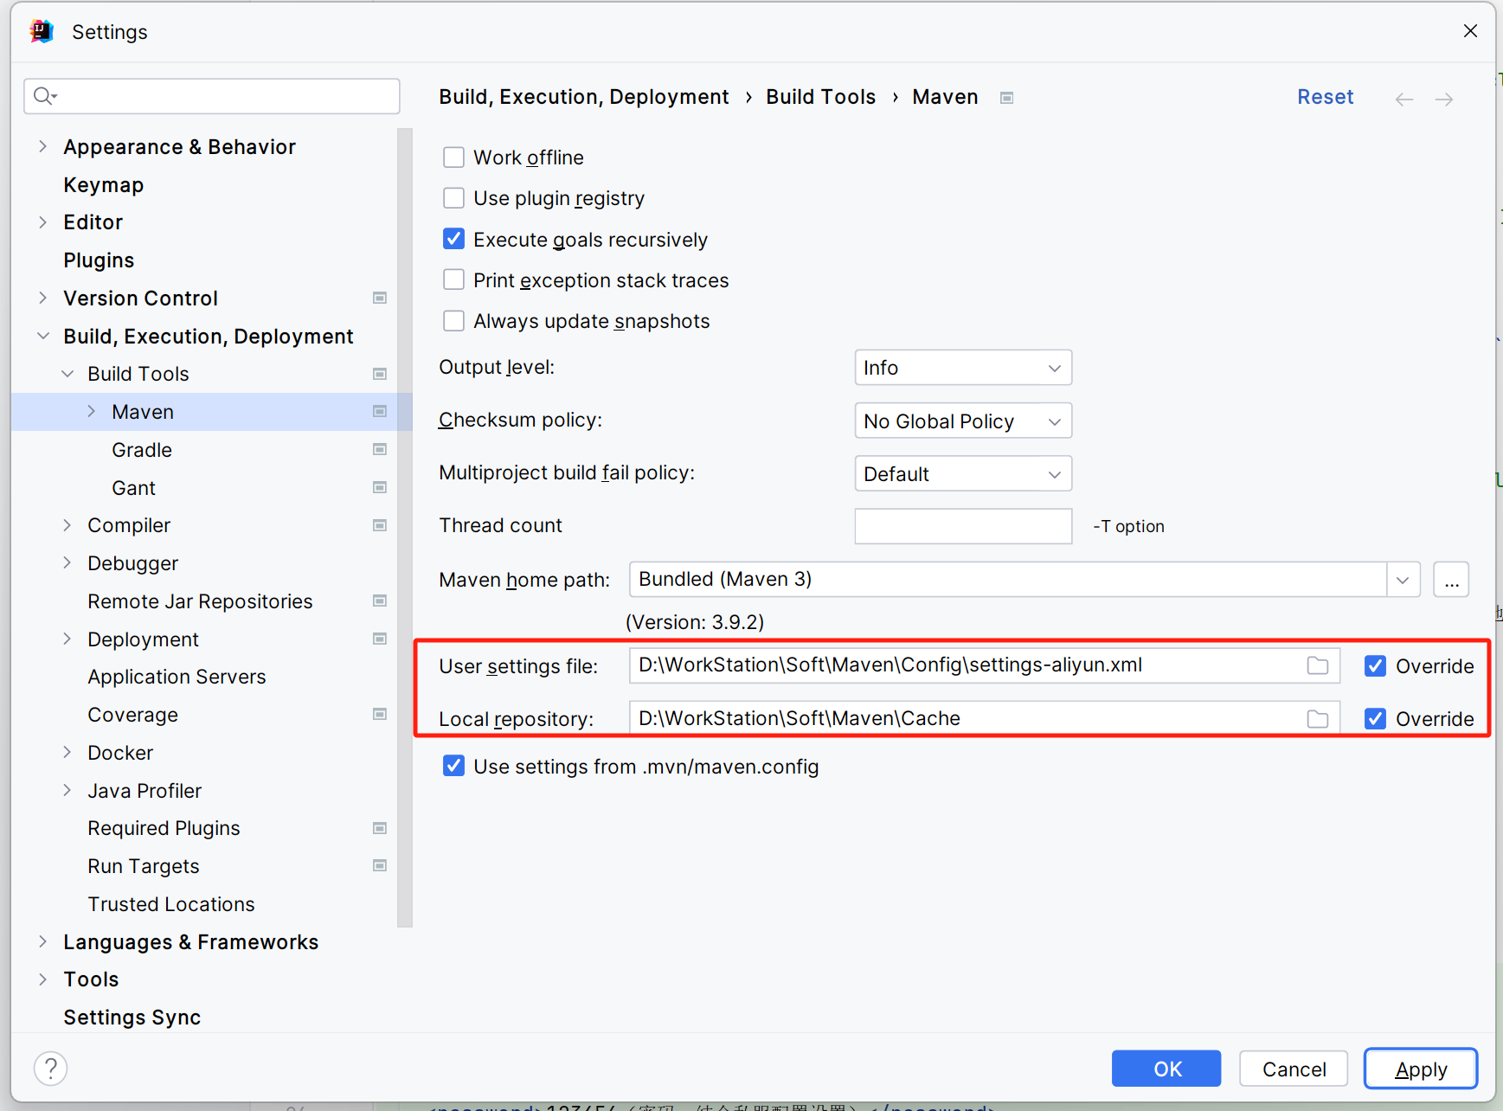The width and height of the screenshot is (1503, 1111).
Task: Open the Output level dropdown
Action: coord(963,368)
